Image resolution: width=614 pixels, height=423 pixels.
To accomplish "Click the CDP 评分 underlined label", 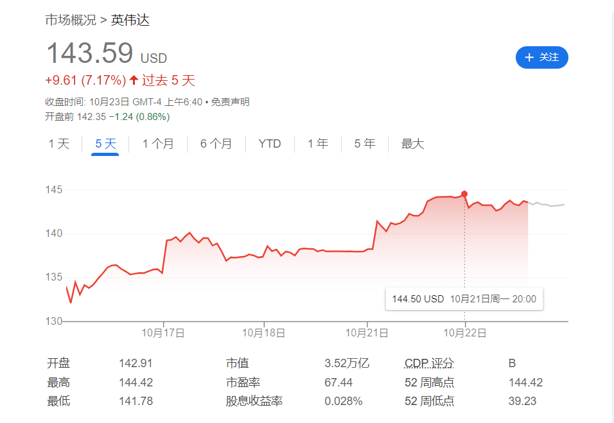I will (429, 363).
